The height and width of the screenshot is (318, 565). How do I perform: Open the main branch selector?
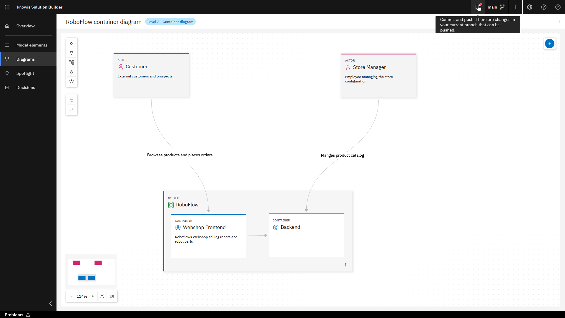point(496,7)
